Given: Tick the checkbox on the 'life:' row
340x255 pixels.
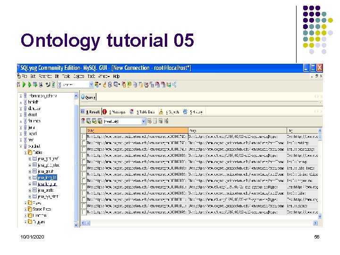Looking at the screenshot, I should click(84, 193).
